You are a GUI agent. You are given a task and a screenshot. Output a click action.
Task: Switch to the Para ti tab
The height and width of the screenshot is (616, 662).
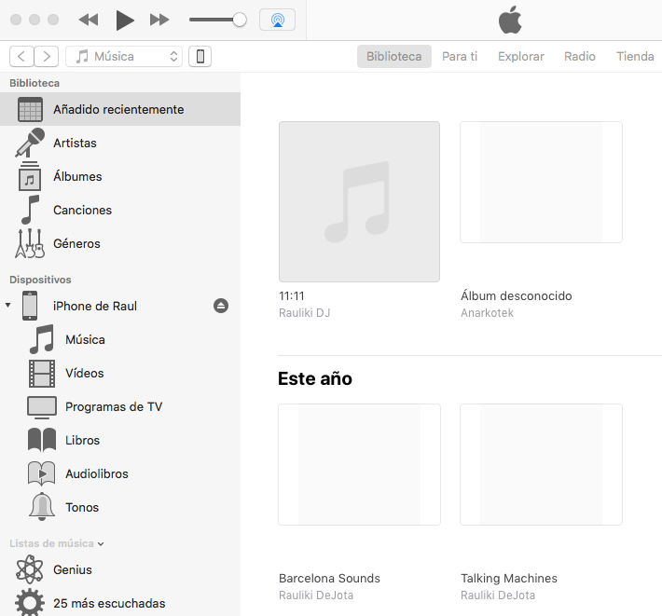tap(460, 56)
